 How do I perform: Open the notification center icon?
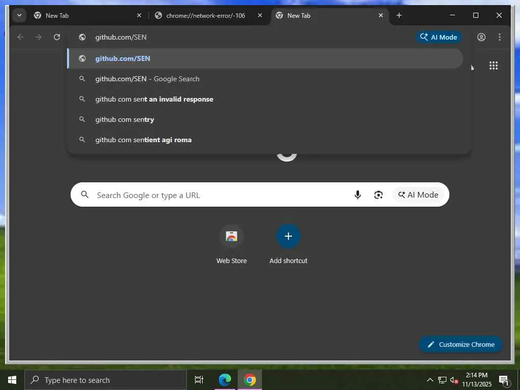coord(504,380)
